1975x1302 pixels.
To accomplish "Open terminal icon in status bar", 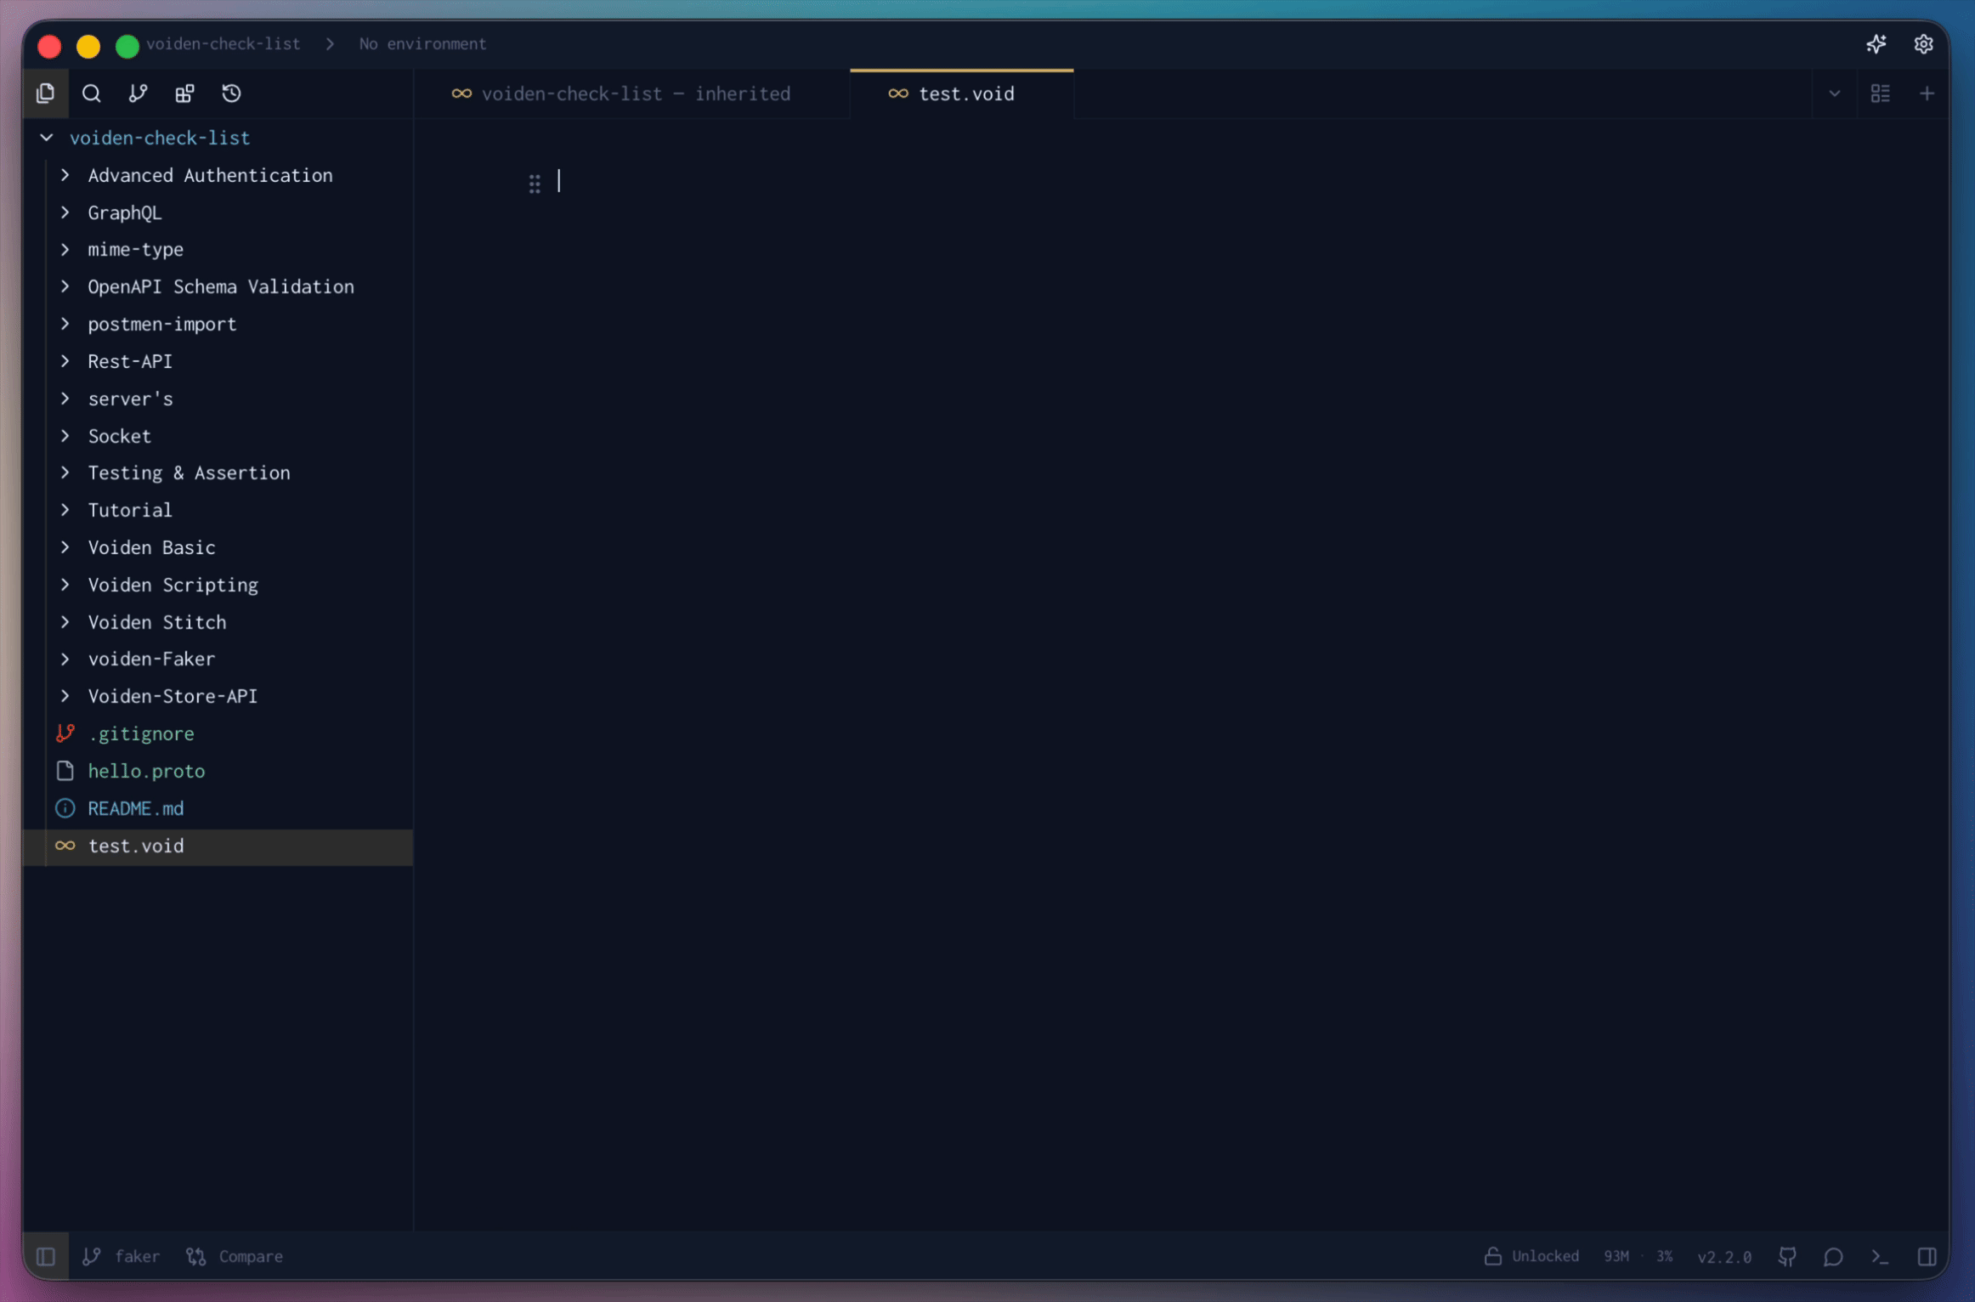I will point(1880,1256).
